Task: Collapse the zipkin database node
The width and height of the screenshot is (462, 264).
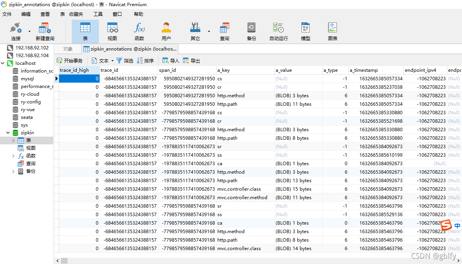Action: pyautogui.click(x=8, y=133)
